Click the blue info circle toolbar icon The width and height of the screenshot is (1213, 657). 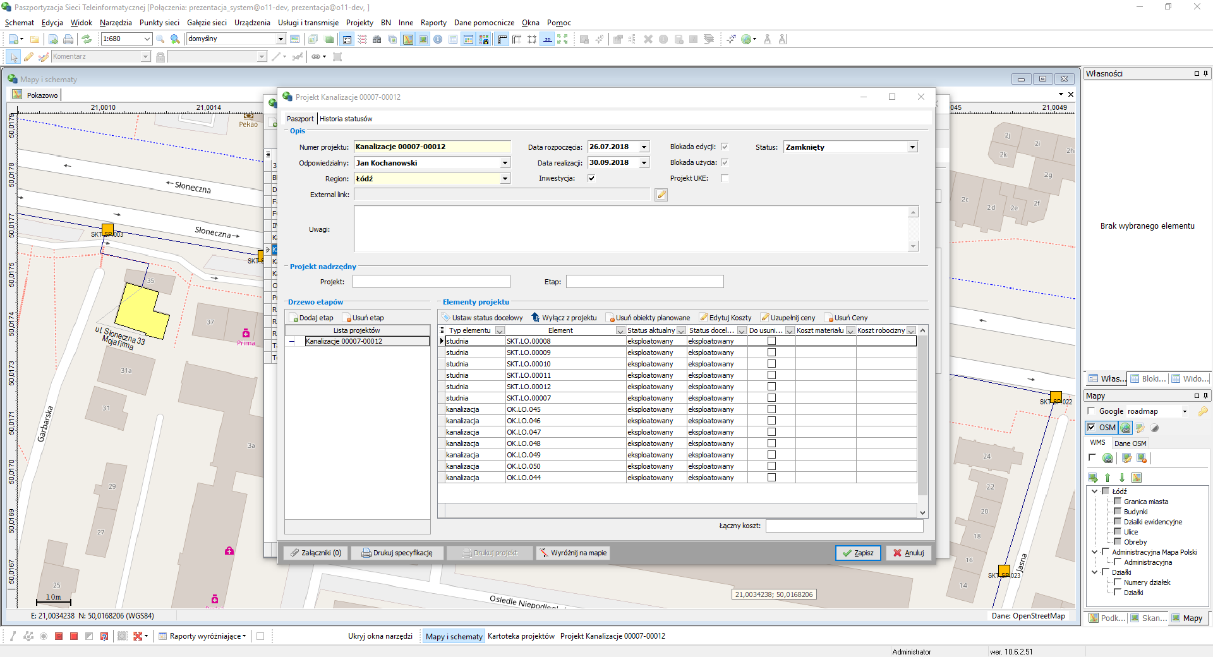tap(438, 39)
